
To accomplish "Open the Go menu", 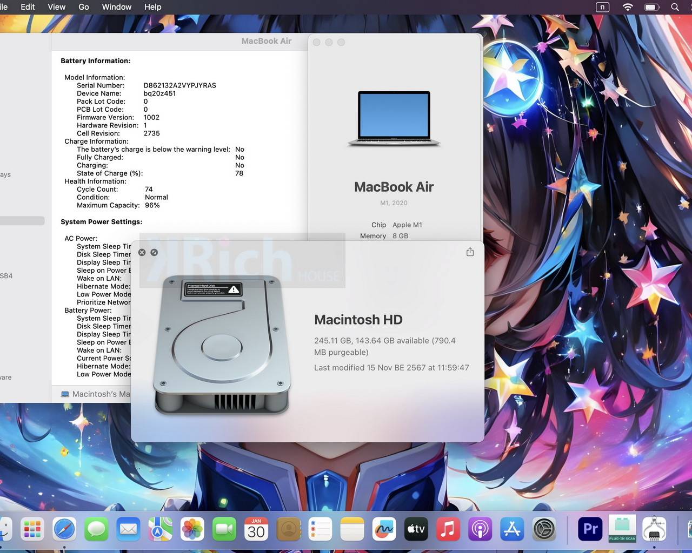I will point(84,7).
